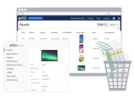This screenshot has height=100, width=134.
Task: Open the Groups menu
Action: [x=90, y=18]
